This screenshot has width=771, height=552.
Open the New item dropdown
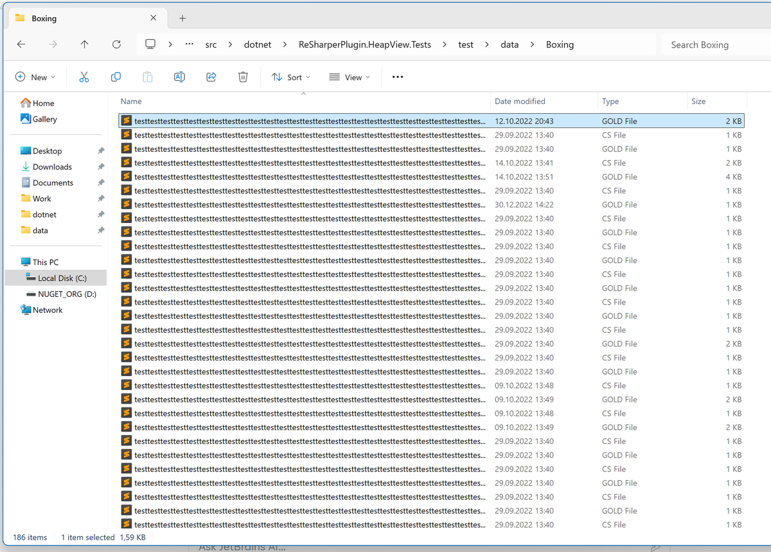35,76
